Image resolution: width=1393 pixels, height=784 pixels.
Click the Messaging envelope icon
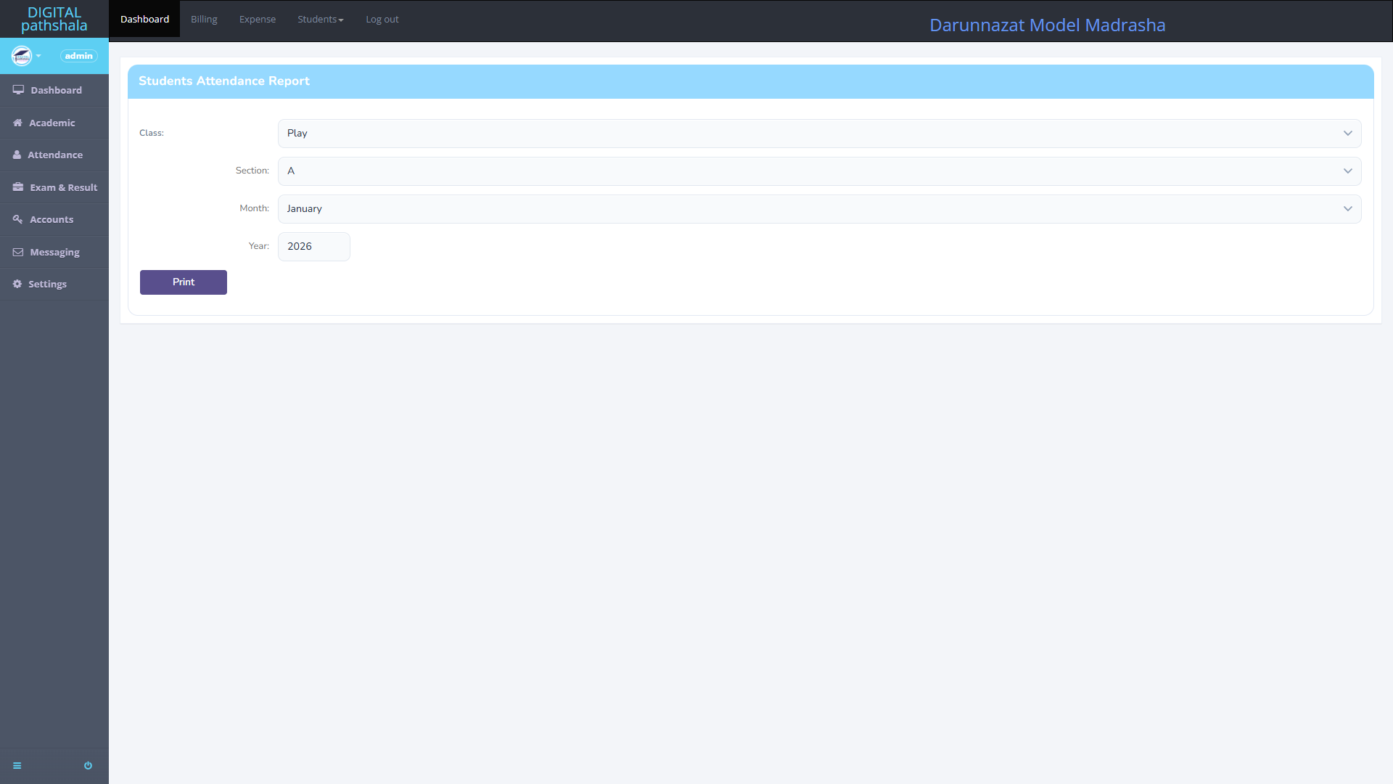[18, 252]
